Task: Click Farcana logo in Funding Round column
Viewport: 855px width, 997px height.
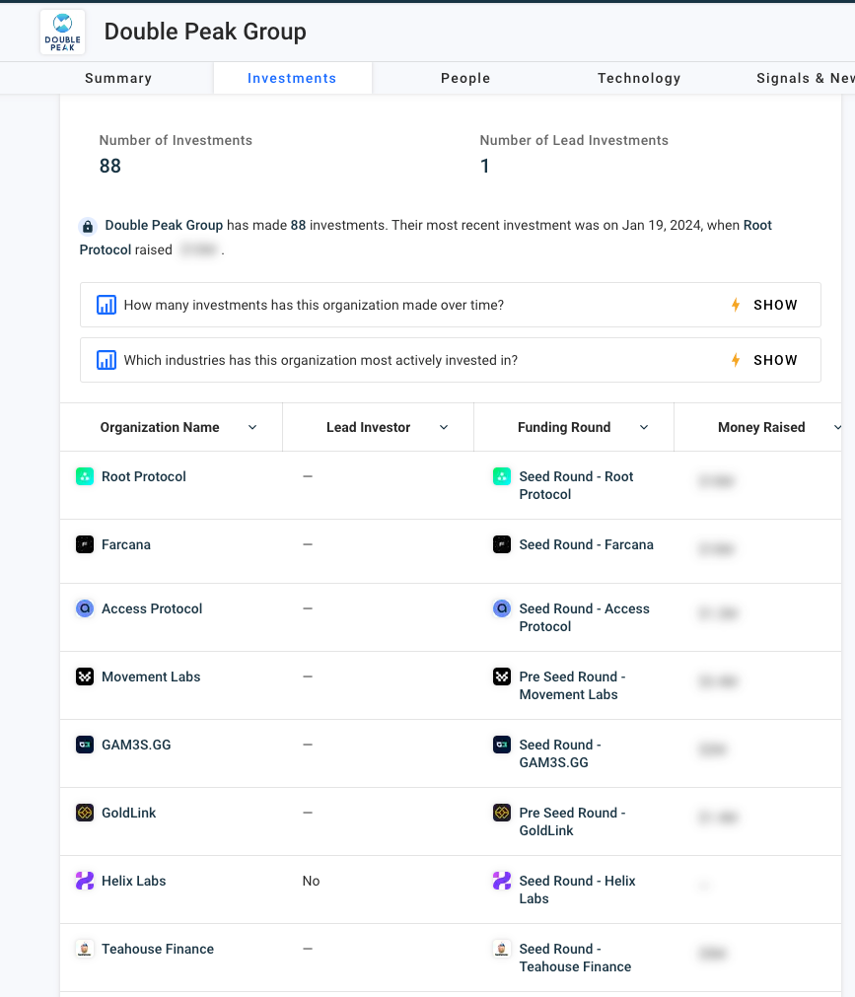Action: coord(502,544)
